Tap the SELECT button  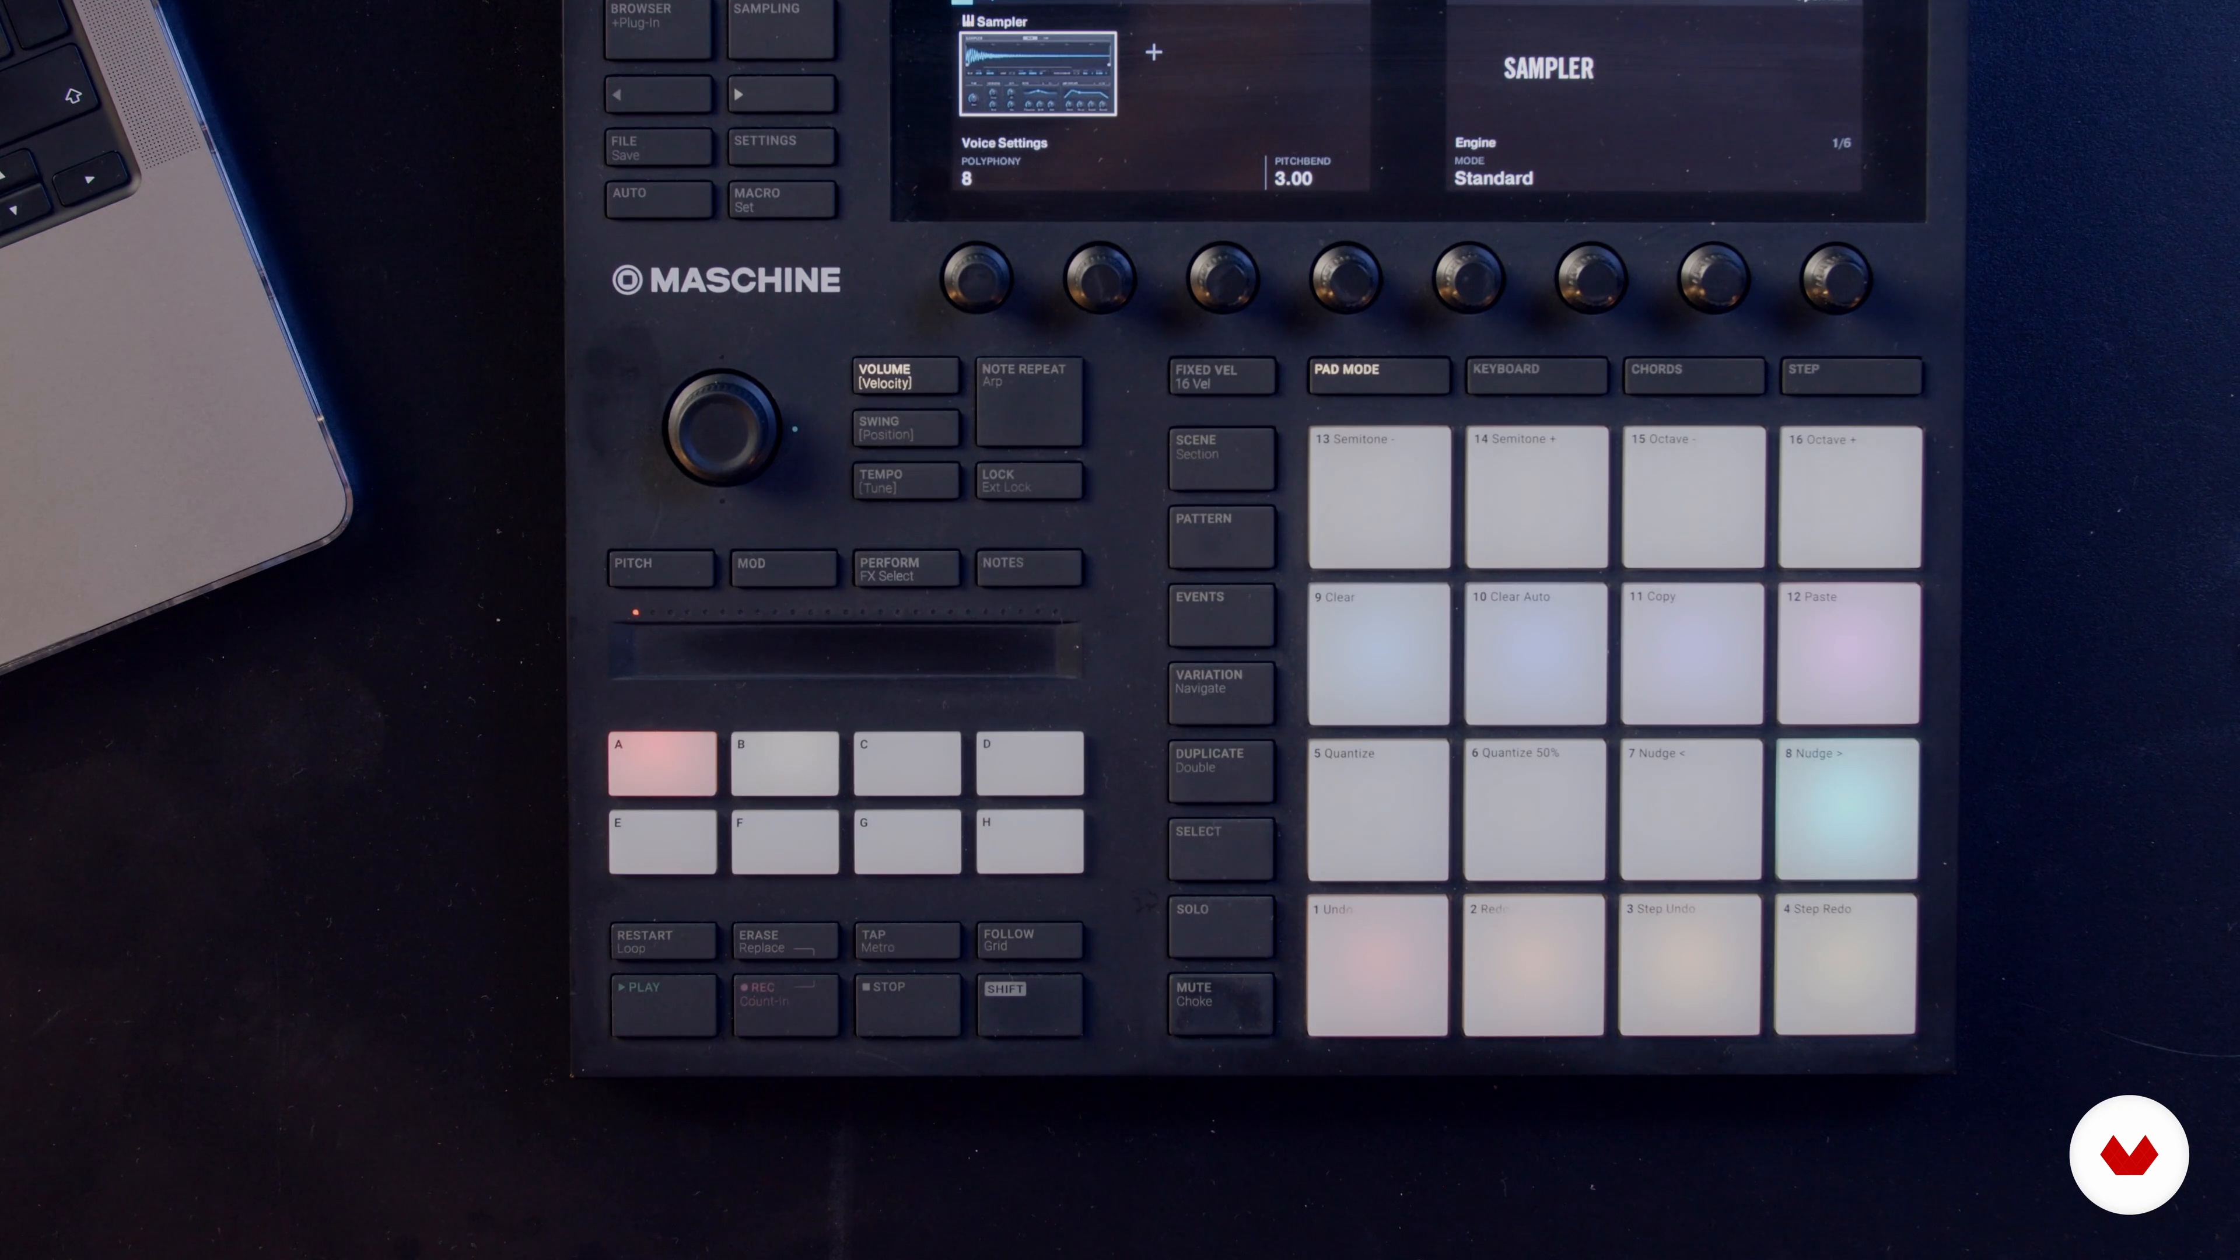point(1221,849)
